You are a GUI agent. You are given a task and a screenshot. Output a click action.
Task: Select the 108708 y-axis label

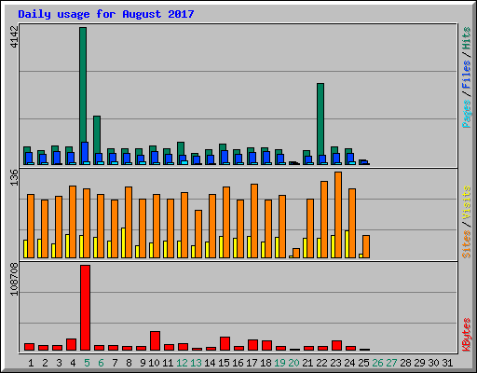click(14, 280)
